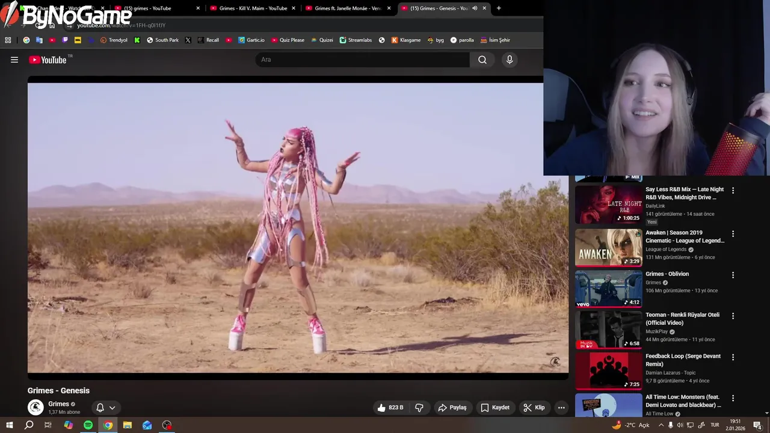Open Spotify from taskbar
The height and width of the screenshot is (433, 770).
click(x=88, y=425)
